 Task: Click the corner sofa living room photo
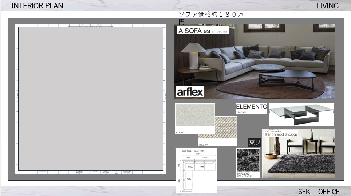pyautogui.click(x=255, y=62)
